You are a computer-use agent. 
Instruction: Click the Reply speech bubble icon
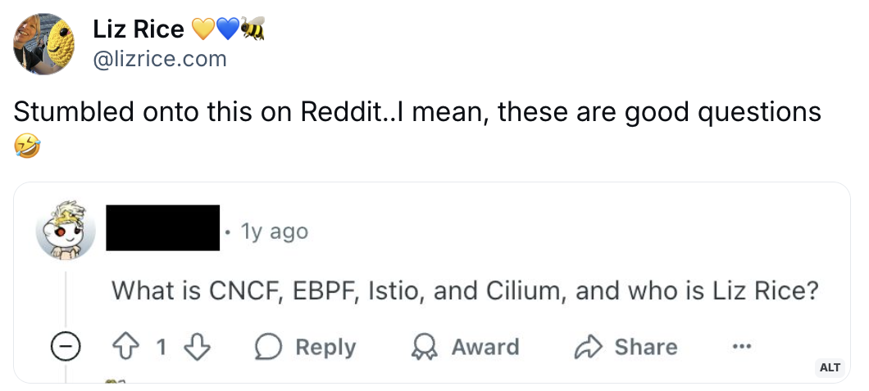268,347
